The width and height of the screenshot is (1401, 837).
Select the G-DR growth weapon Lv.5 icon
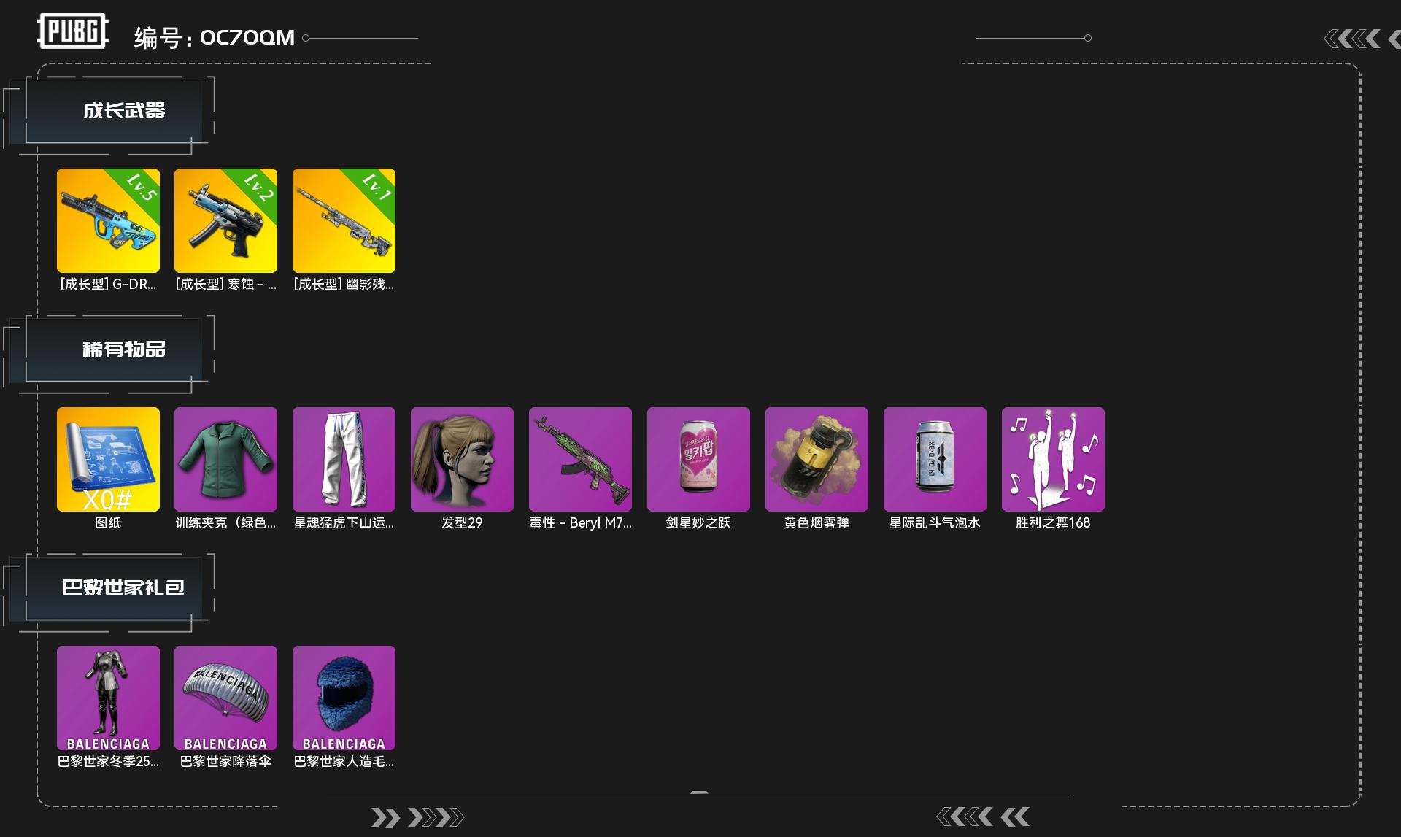click(x=108, y=220)
